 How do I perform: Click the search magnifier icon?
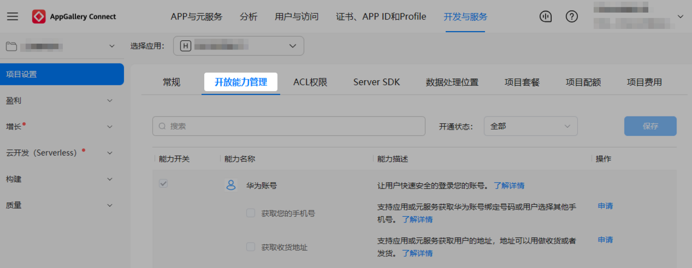pos(162,126)
